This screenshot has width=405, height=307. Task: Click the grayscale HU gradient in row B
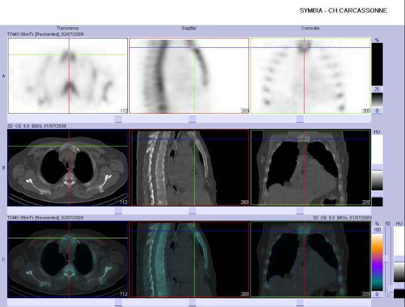point(377,180)
